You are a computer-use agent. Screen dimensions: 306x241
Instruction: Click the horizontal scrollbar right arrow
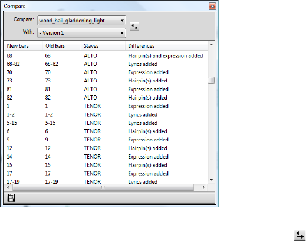[203, 187]
